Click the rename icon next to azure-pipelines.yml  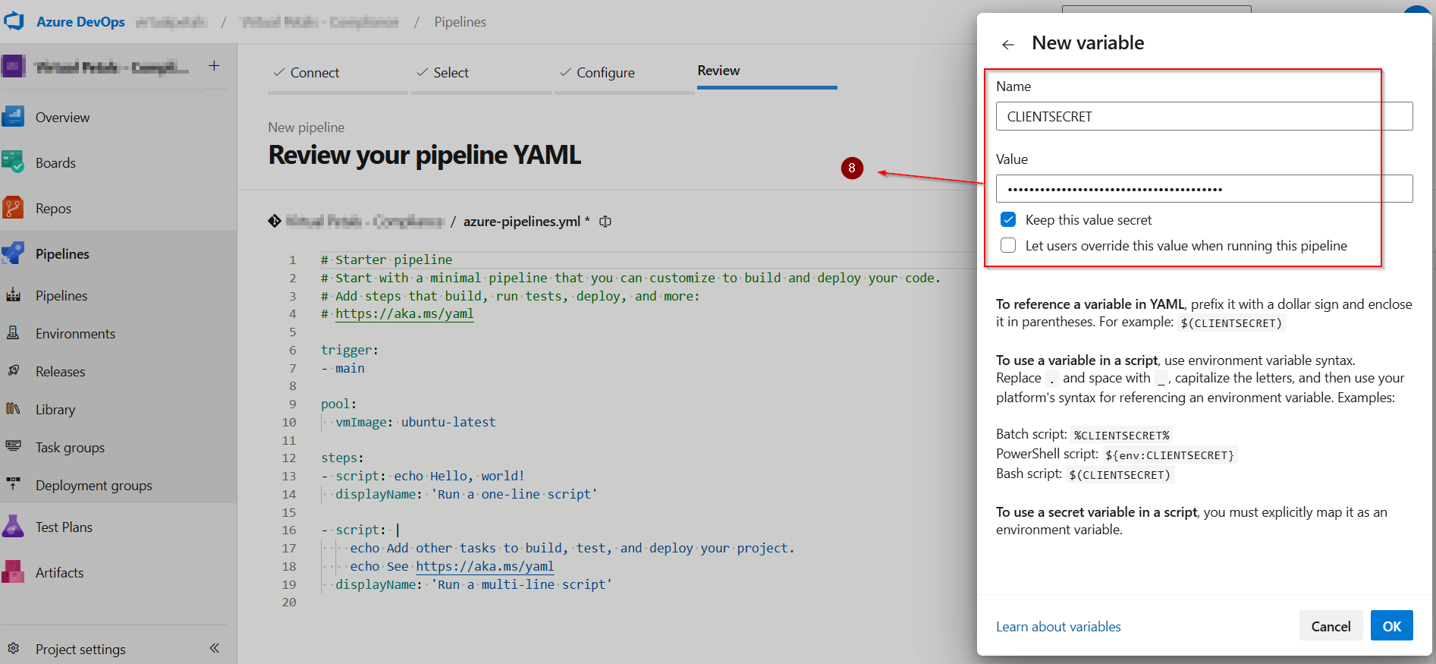click(605, 222)
